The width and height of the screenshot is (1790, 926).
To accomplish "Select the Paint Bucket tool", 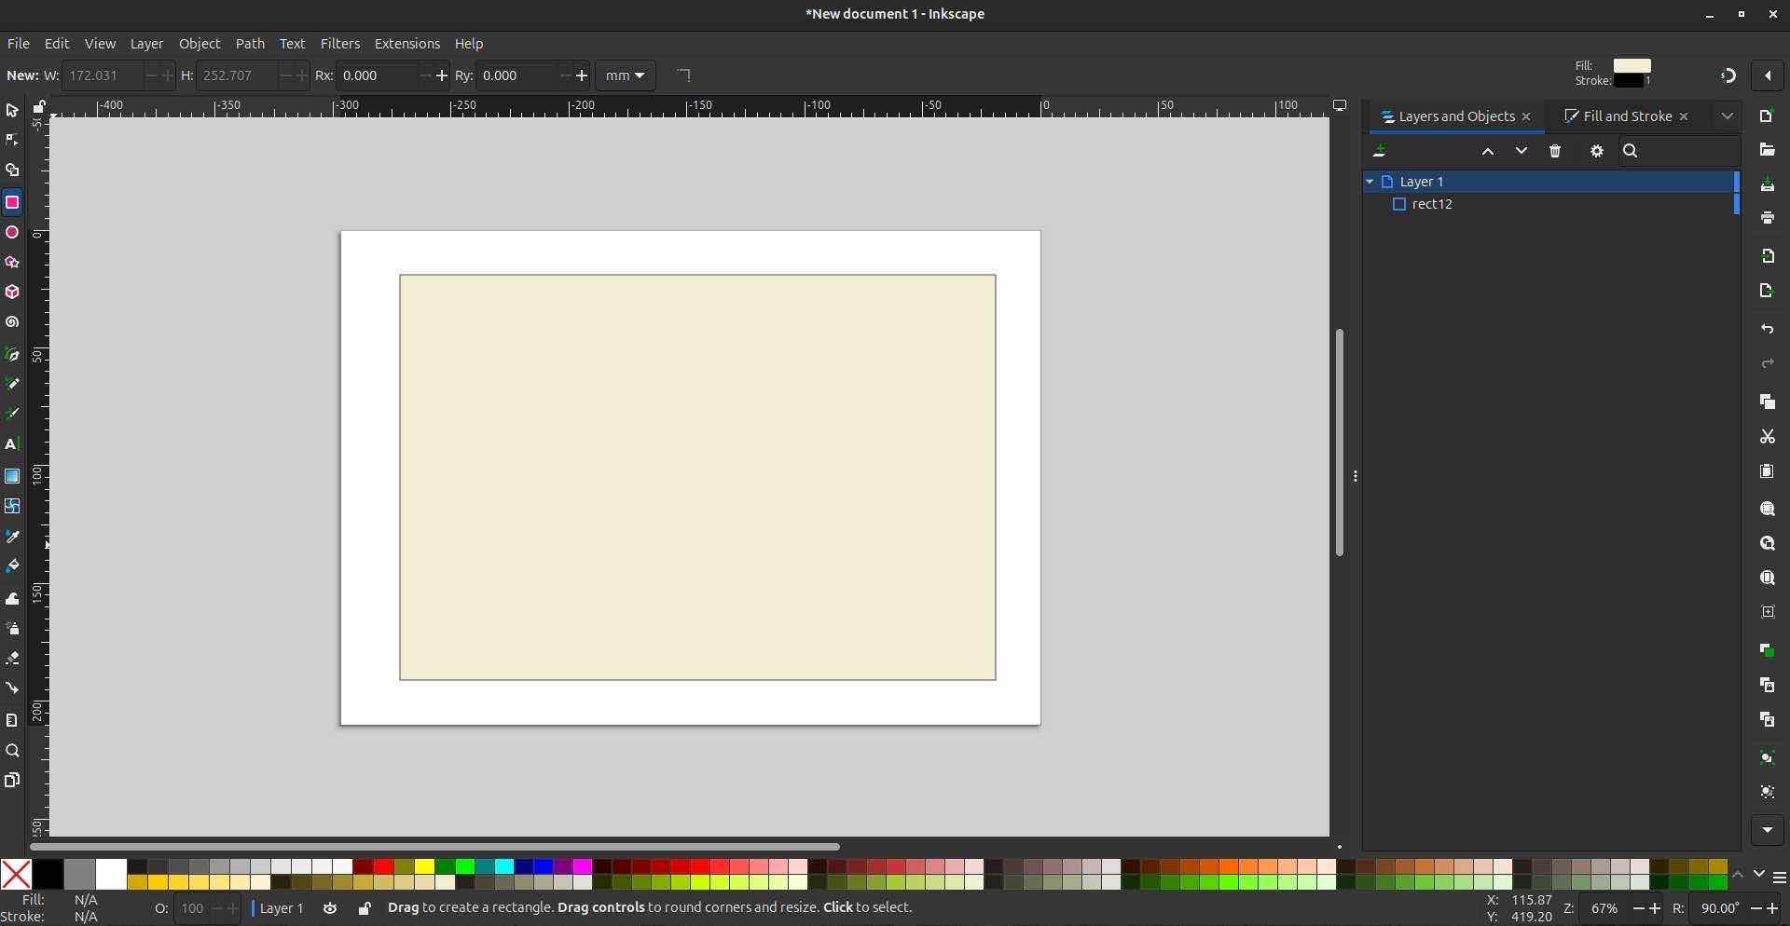I will coord(12,566).
